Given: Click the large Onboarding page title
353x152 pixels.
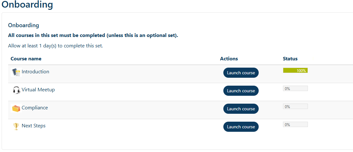Looking at the screenshot, I should point(27,4).
